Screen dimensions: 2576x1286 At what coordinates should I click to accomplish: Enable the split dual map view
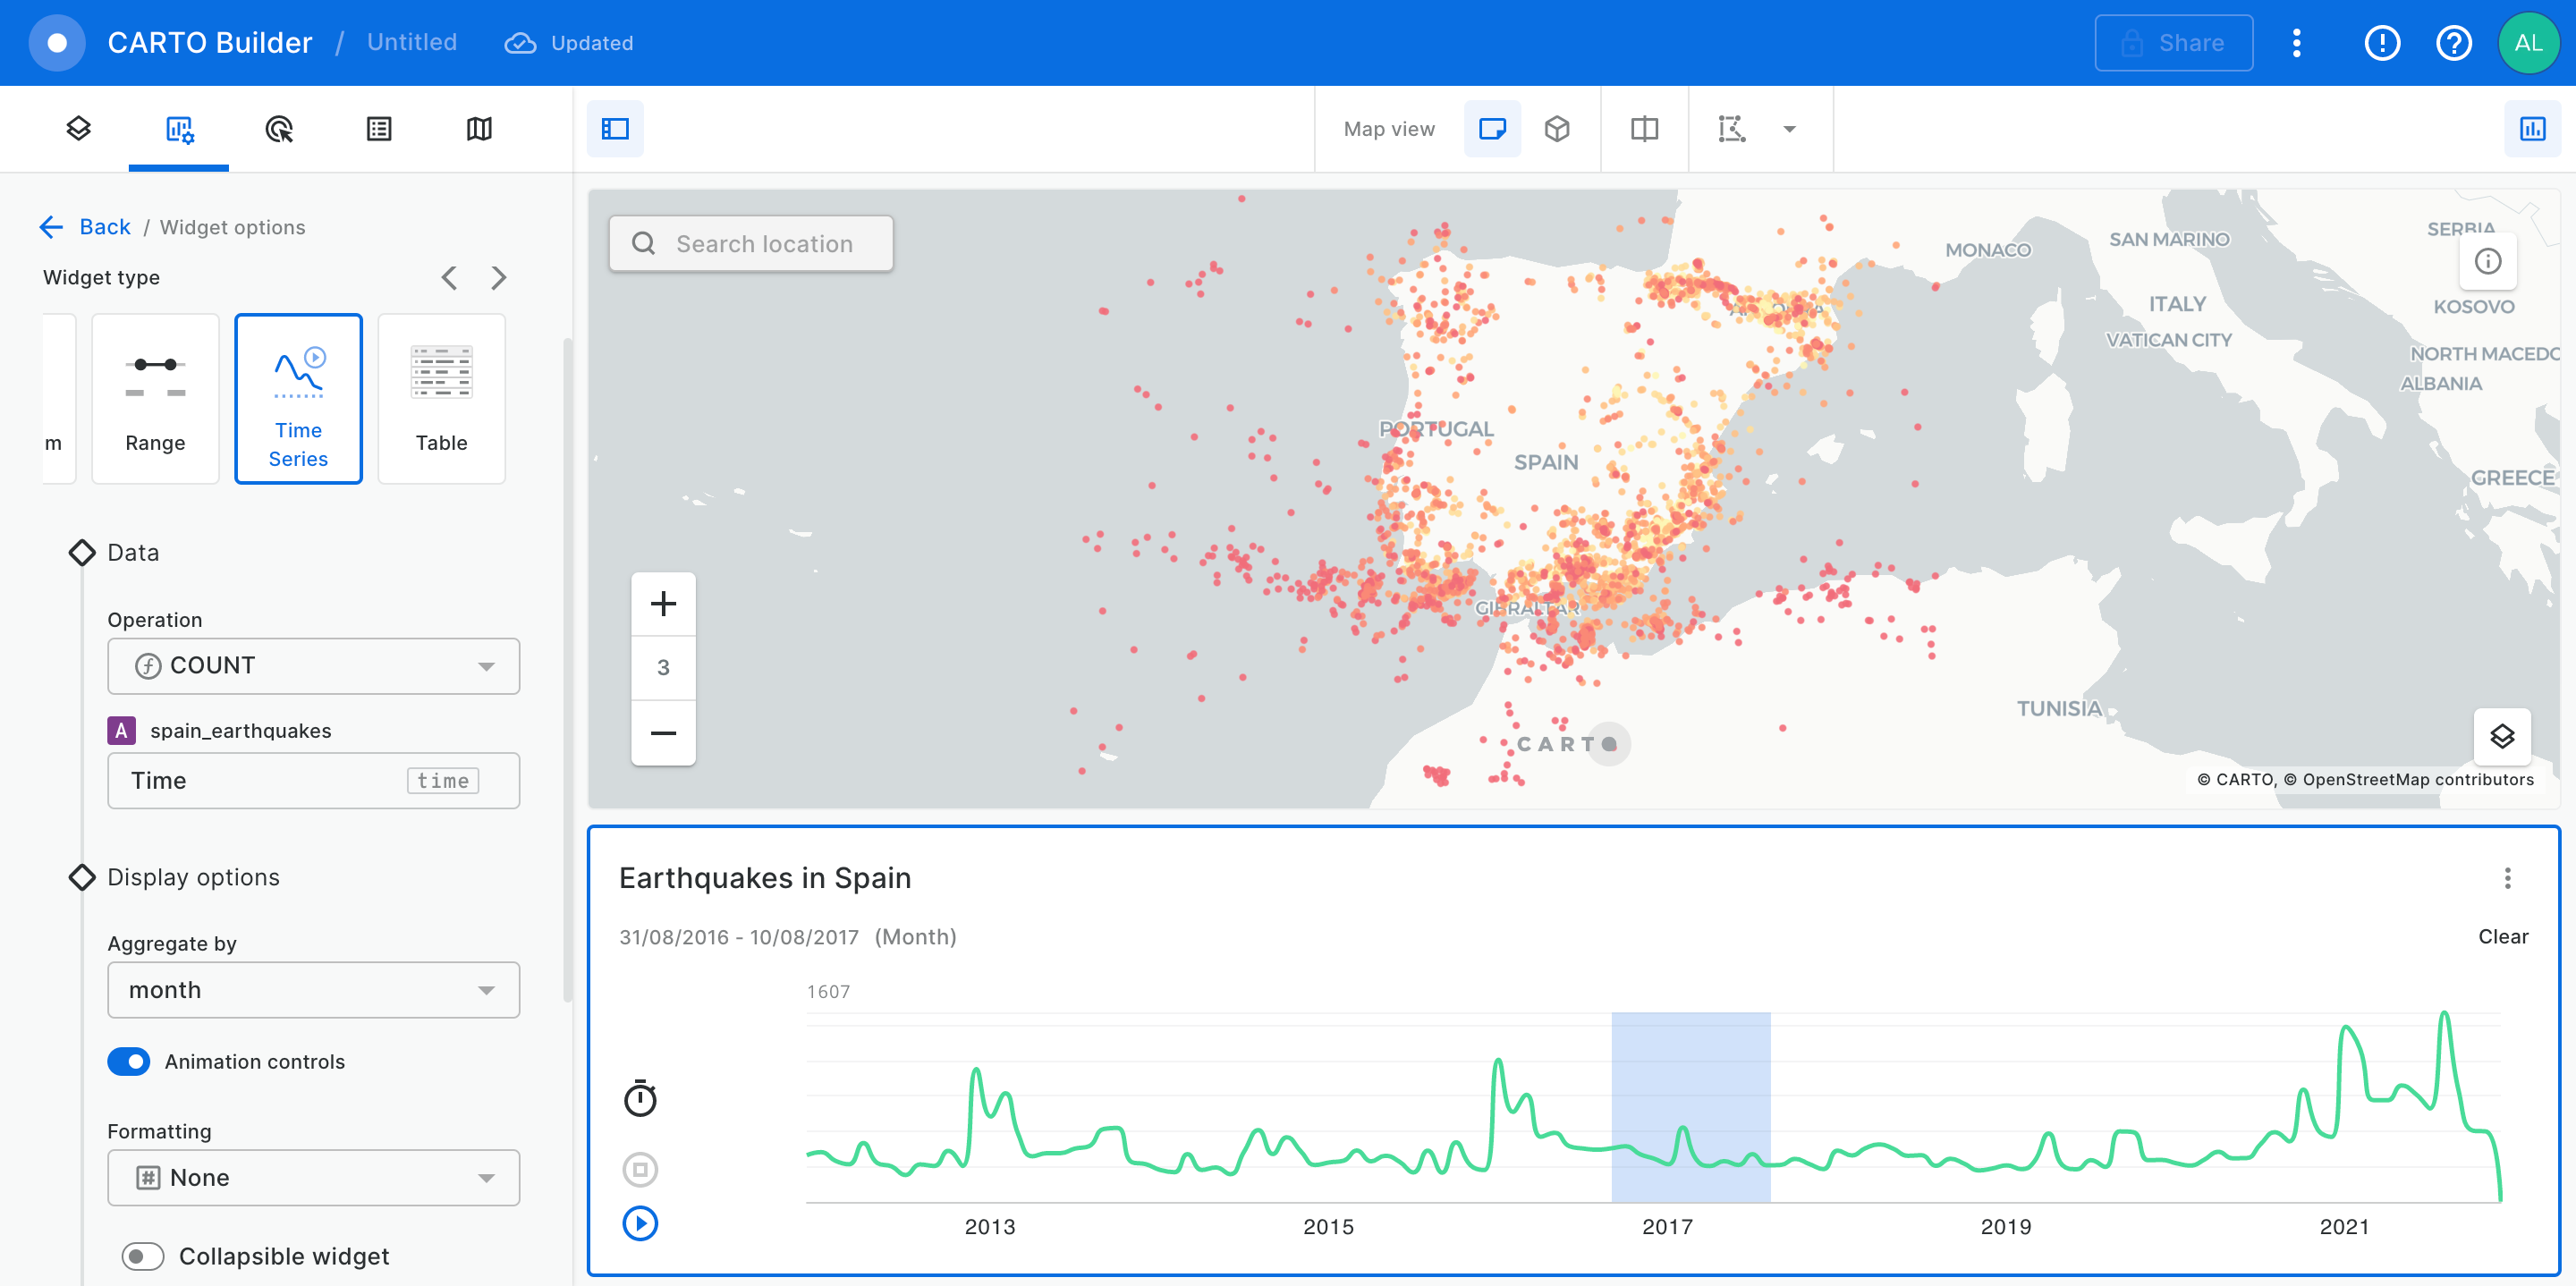pyautogui.click(x=1644, y=128)
